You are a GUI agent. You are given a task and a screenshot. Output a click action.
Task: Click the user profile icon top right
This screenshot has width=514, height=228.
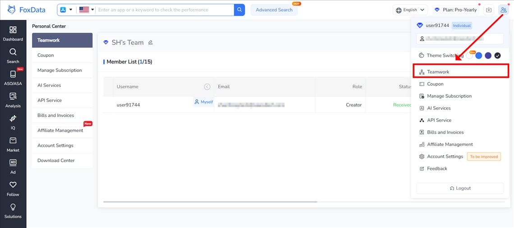pos(503,10)
